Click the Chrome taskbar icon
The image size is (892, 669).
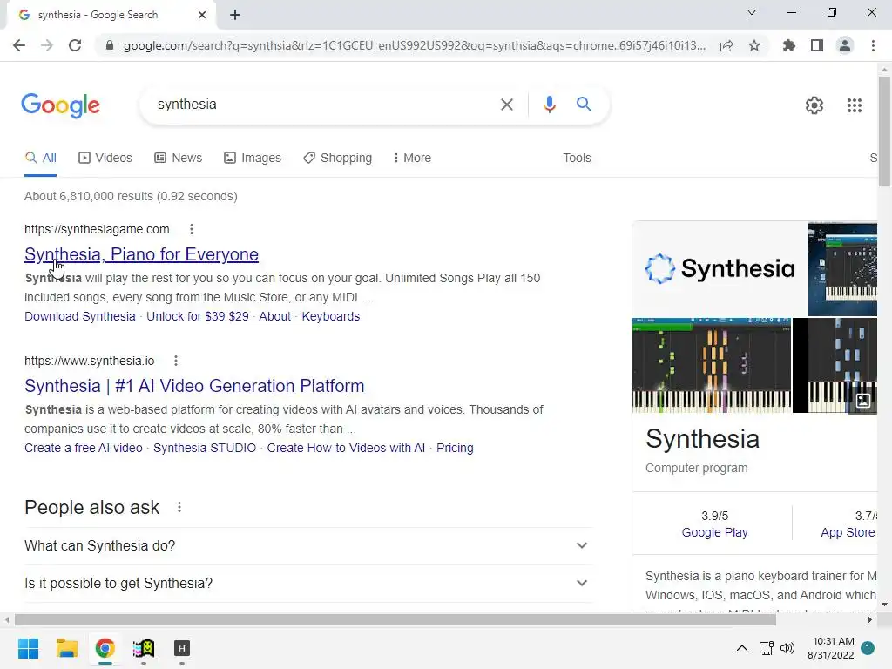pyautogui.click(x=105, y=648)
